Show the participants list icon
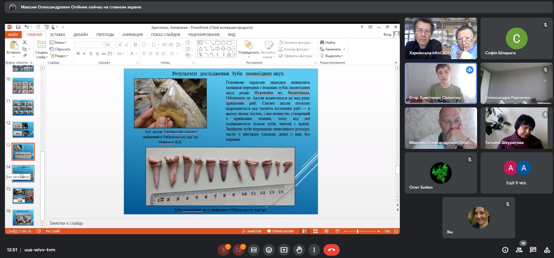The image size is (554, 258). point(519,250)
